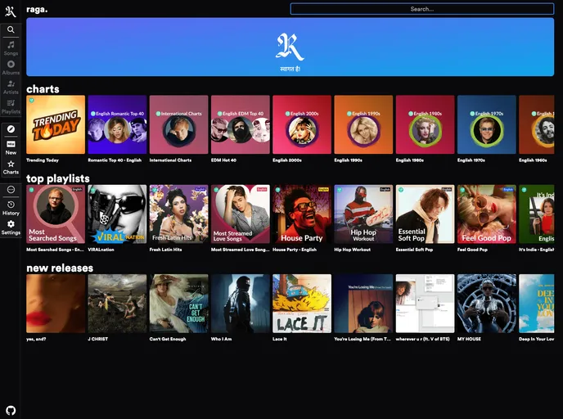Open Essential Soft Pop playlist
The image size is (563, 419).
(x=426, y=214)
